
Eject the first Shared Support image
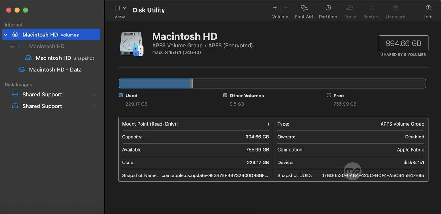[x=94, y=95]
